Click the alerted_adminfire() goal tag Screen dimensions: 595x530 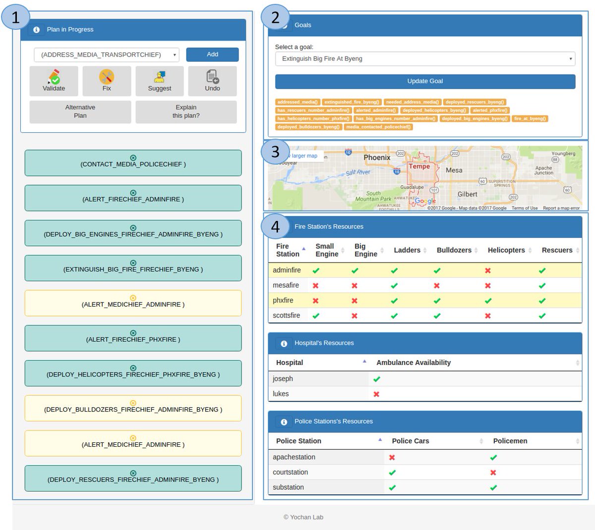(x=376, y=110)
